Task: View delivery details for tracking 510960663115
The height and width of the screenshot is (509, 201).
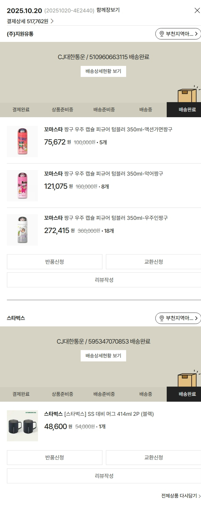Action: click(x=103, y=71)
